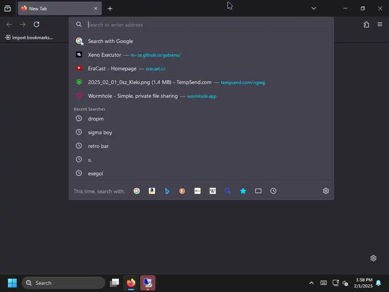Open the remote desktop taskbar app
The image size is (389, 292).
tap(148, 283)
